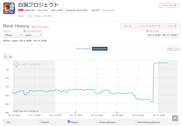The image size is (182, 126).
Task: Switch chart granularity to Day
Action: tap(177, 49)
